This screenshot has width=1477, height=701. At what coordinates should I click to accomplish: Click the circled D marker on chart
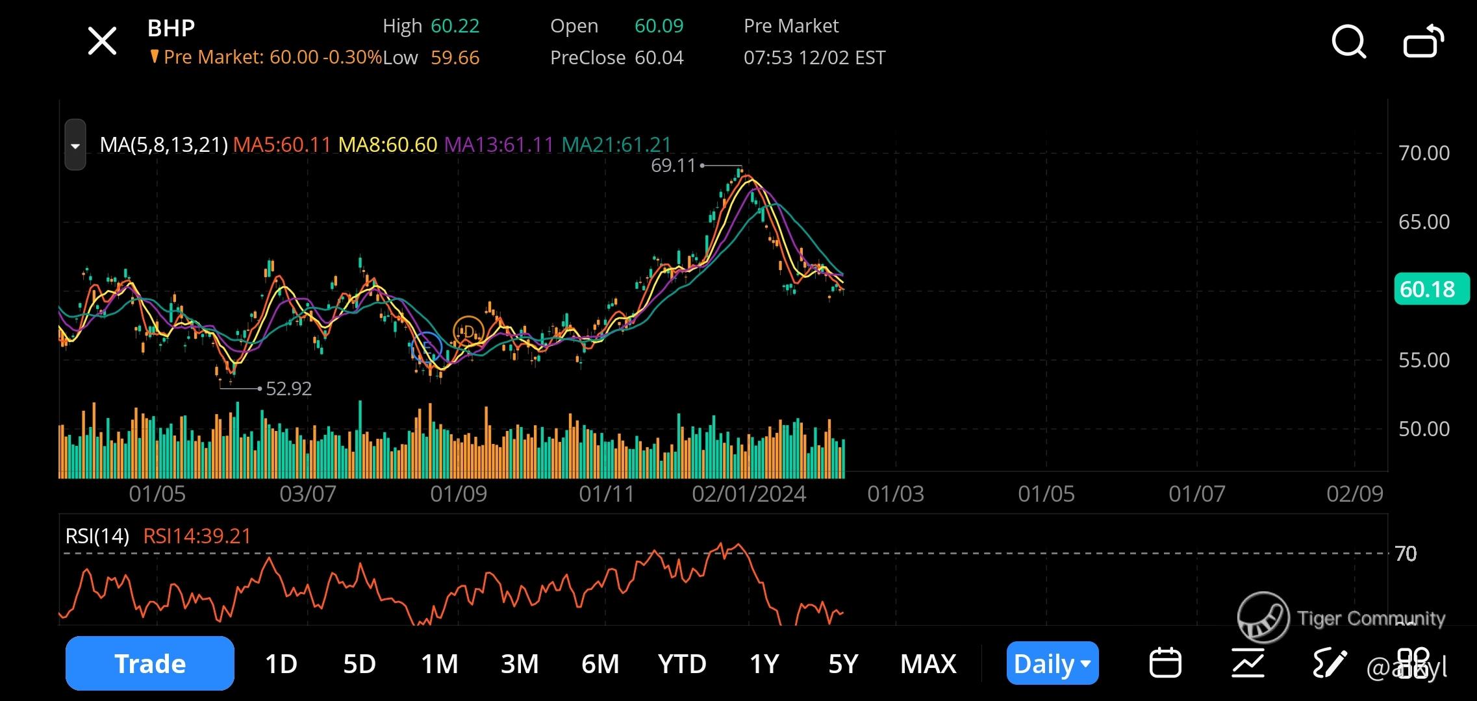(468, 332)
